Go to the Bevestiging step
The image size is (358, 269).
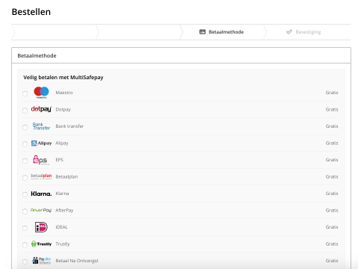click(x=304, y=32)
